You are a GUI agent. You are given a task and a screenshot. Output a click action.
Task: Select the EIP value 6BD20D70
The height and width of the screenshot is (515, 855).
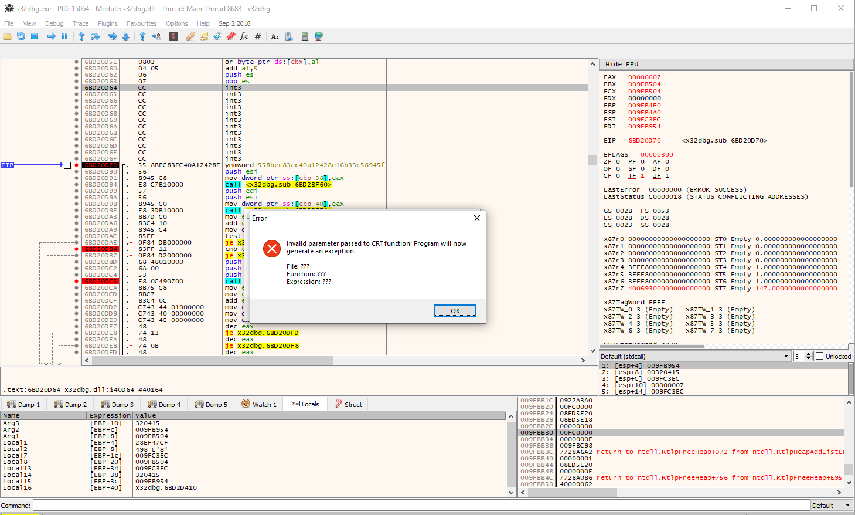[x=644, y=140]
